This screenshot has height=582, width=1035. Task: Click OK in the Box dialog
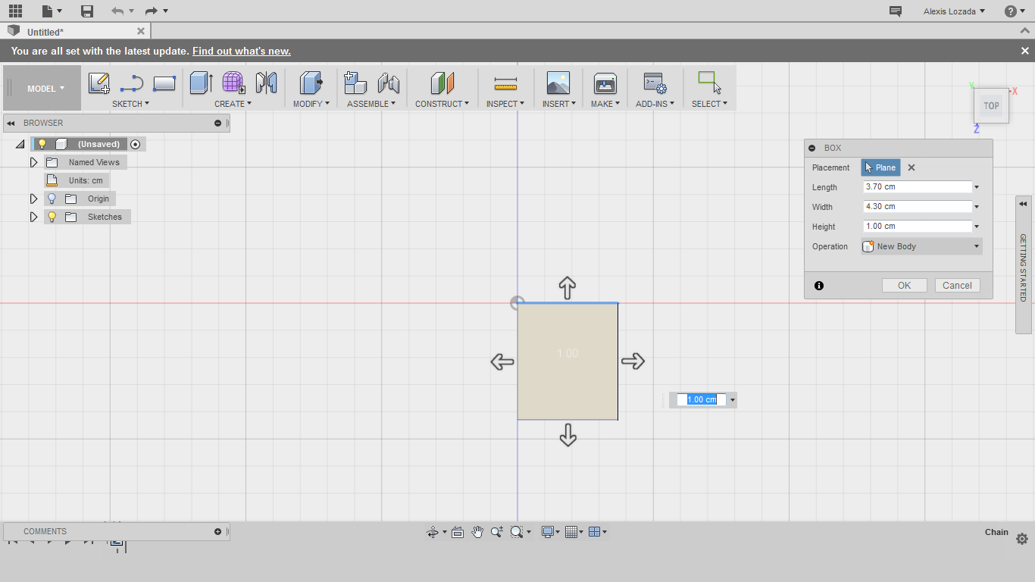pos(904,286)
